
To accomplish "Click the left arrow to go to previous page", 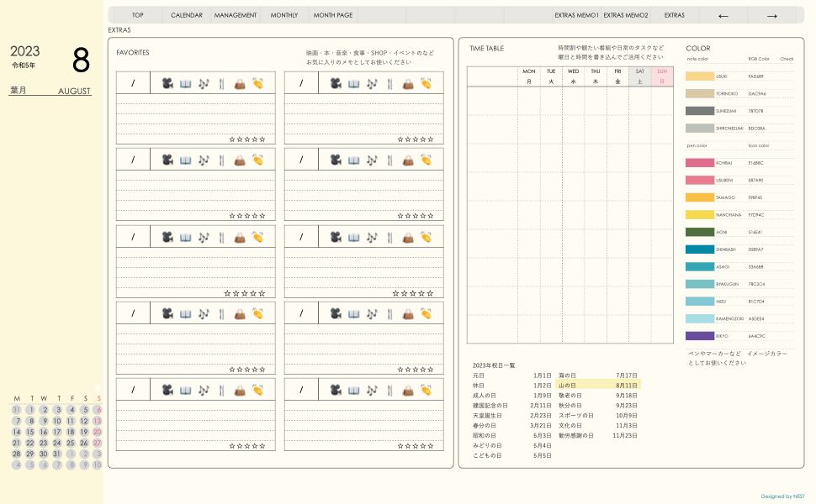I will point(723,15).
